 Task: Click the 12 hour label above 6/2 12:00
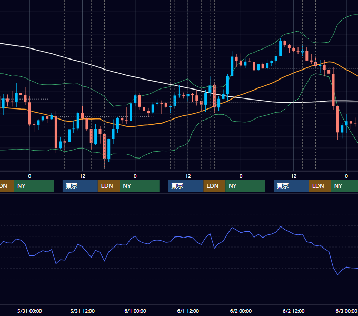(x=294, y=176)
